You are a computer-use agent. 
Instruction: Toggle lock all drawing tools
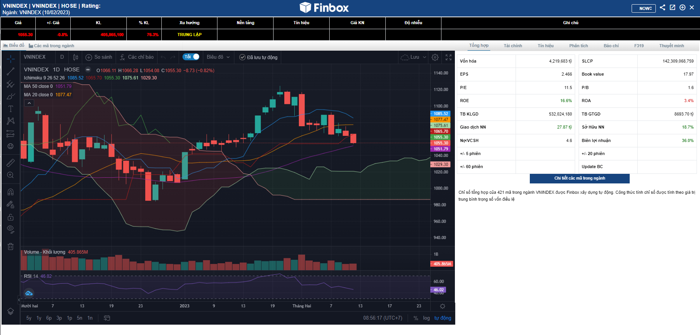point(10,217)
